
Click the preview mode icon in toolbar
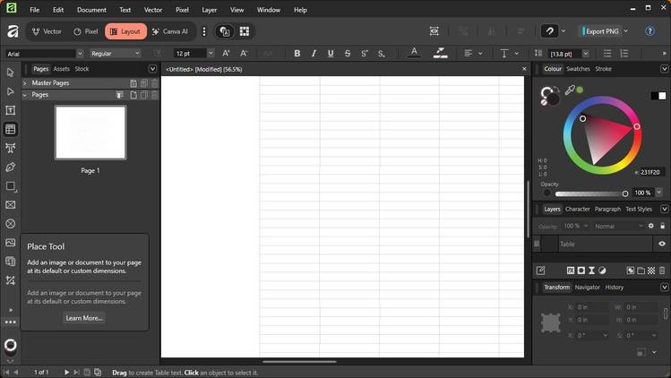(434, 30)
